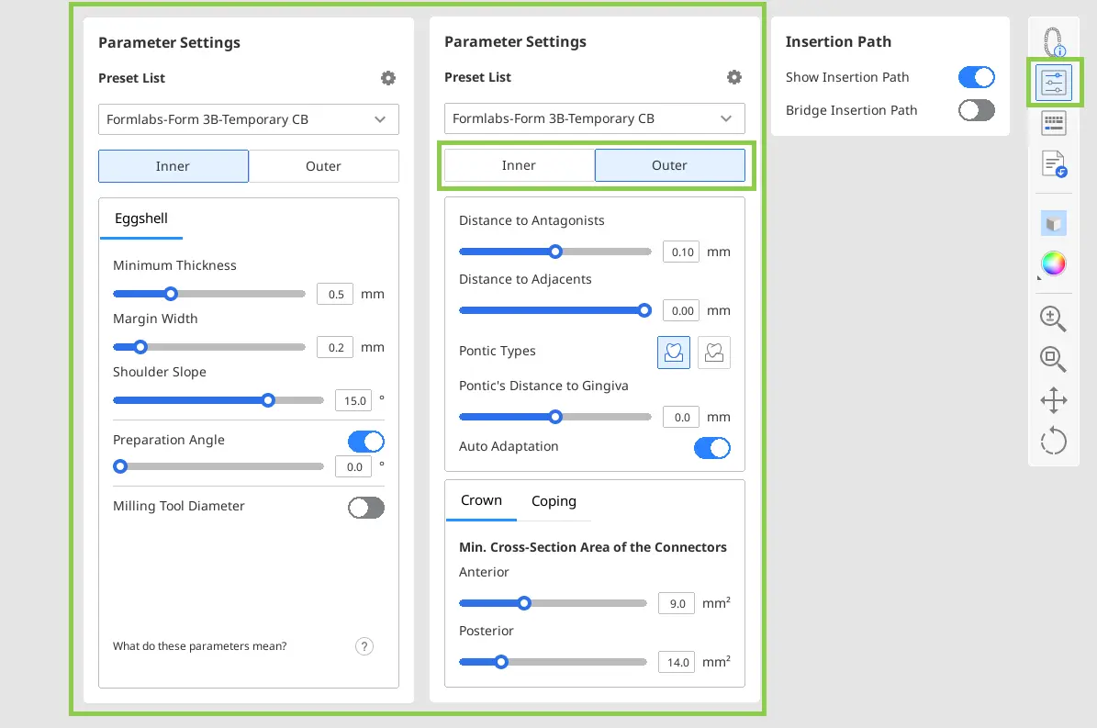Click Distance to Adjacents field 0.00
The height and width of the screenshot is (728, 1097).
(681, 310)
